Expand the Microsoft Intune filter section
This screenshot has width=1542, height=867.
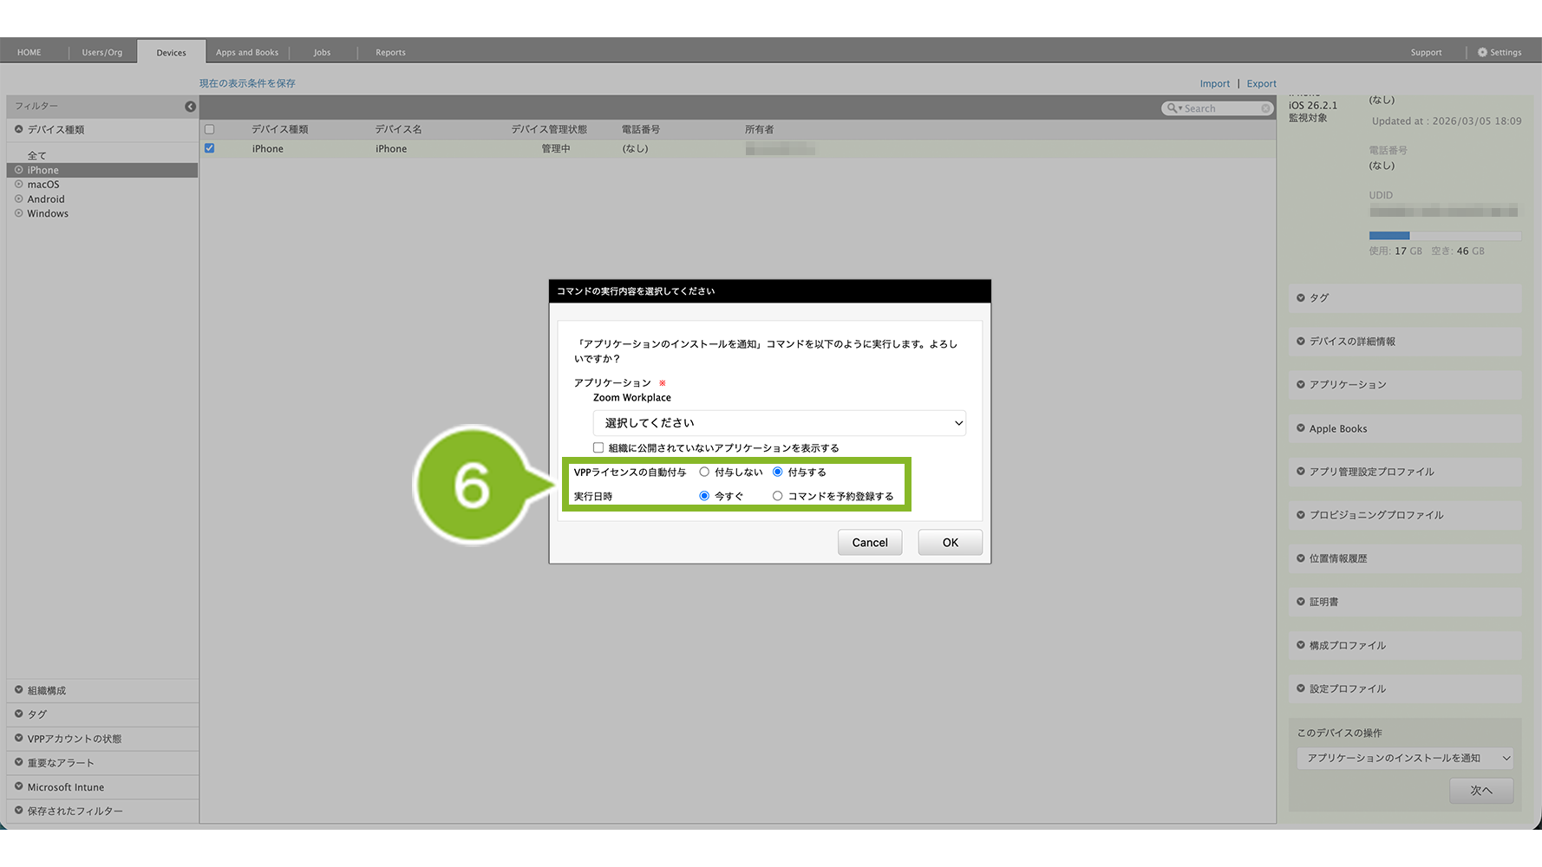point(19,787)
